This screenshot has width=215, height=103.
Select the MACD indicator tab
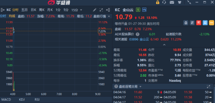6,100
